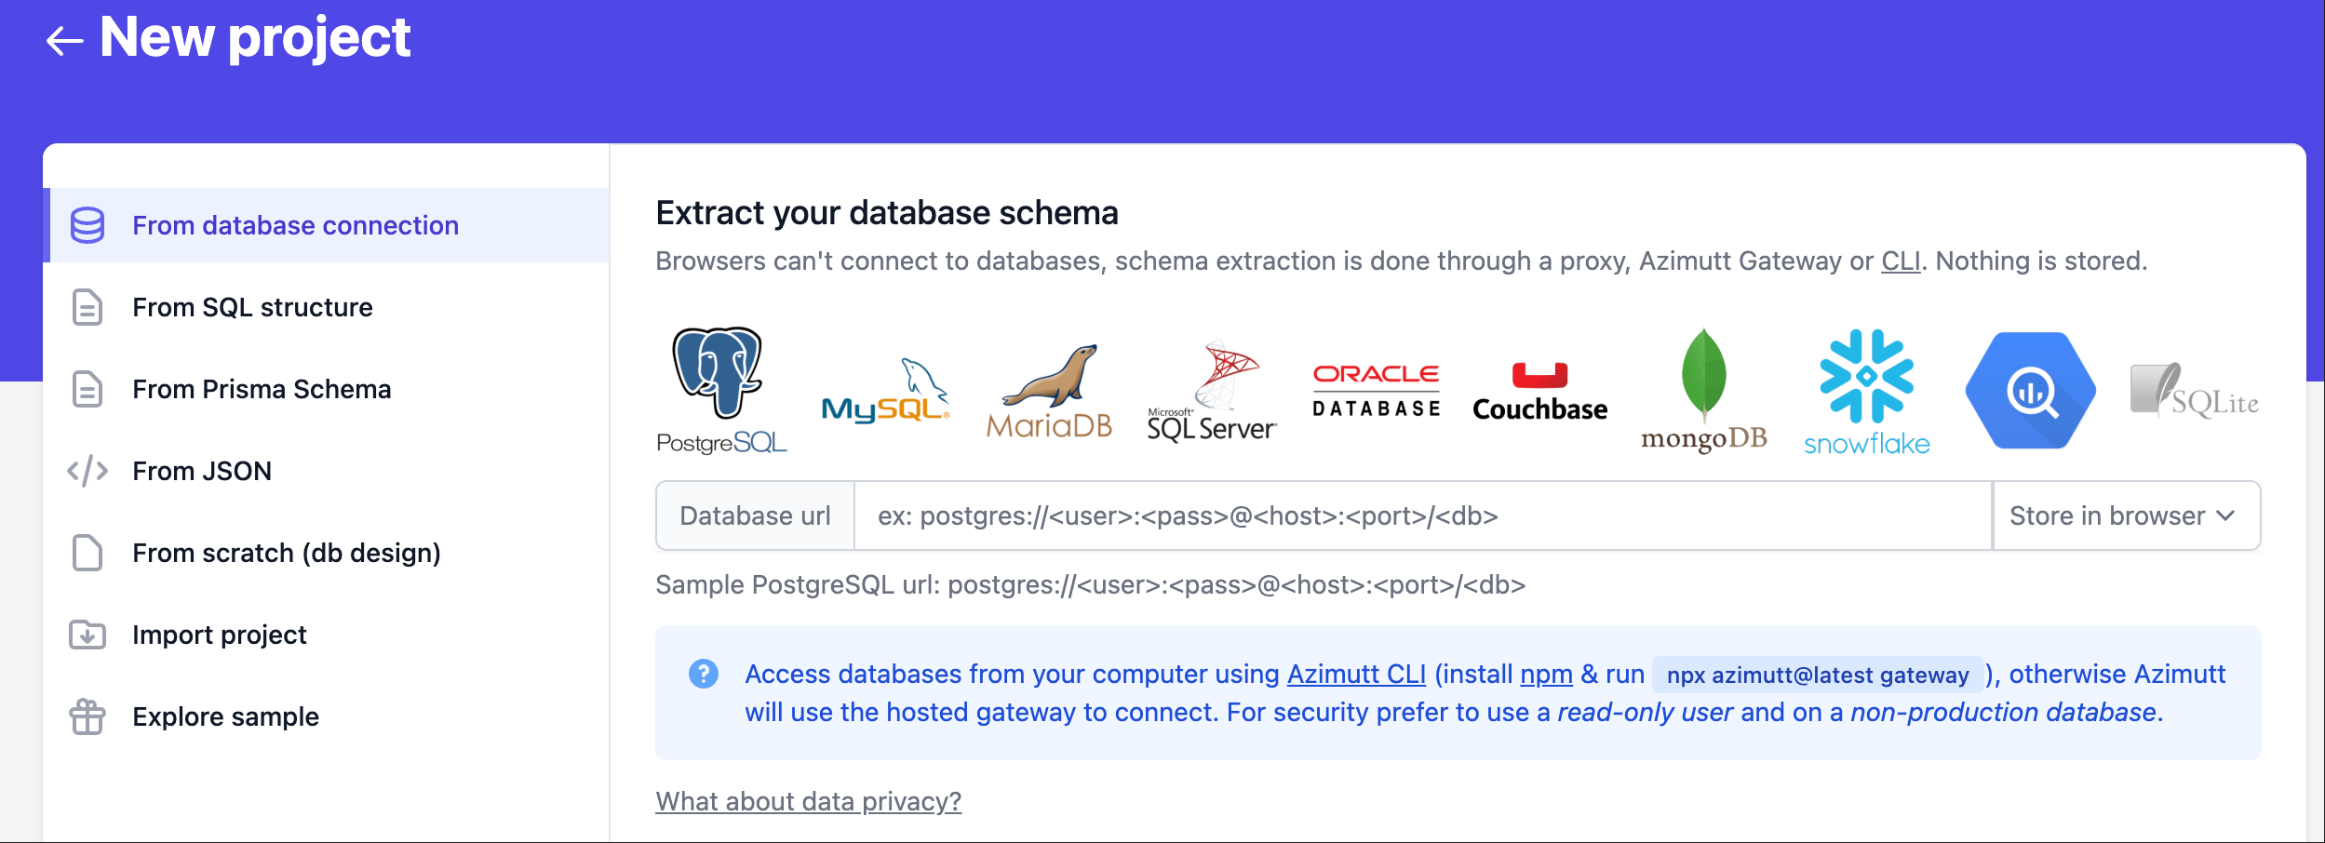Choose the MySQL dolphin logo
The width and height of the screenshot is (2325, 843).
[x=885, y=390]
